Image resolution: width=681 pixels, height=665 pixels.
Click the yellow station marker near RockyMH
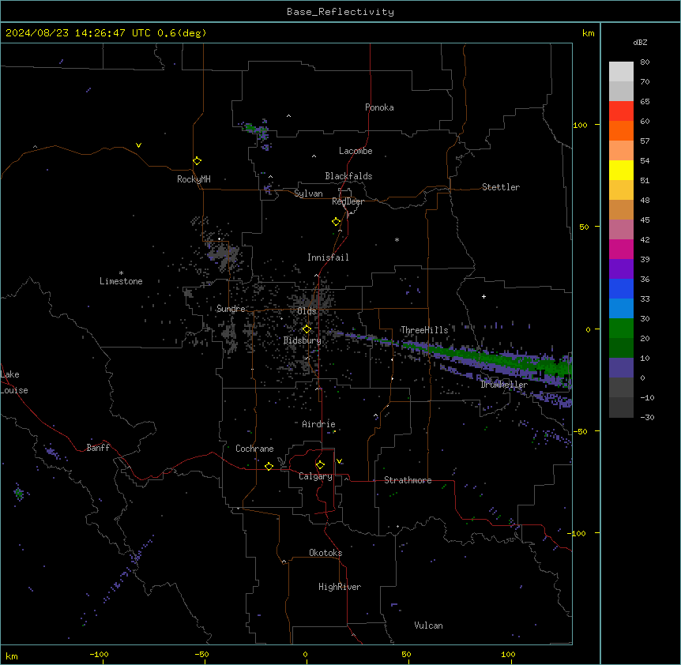point(198,161)
